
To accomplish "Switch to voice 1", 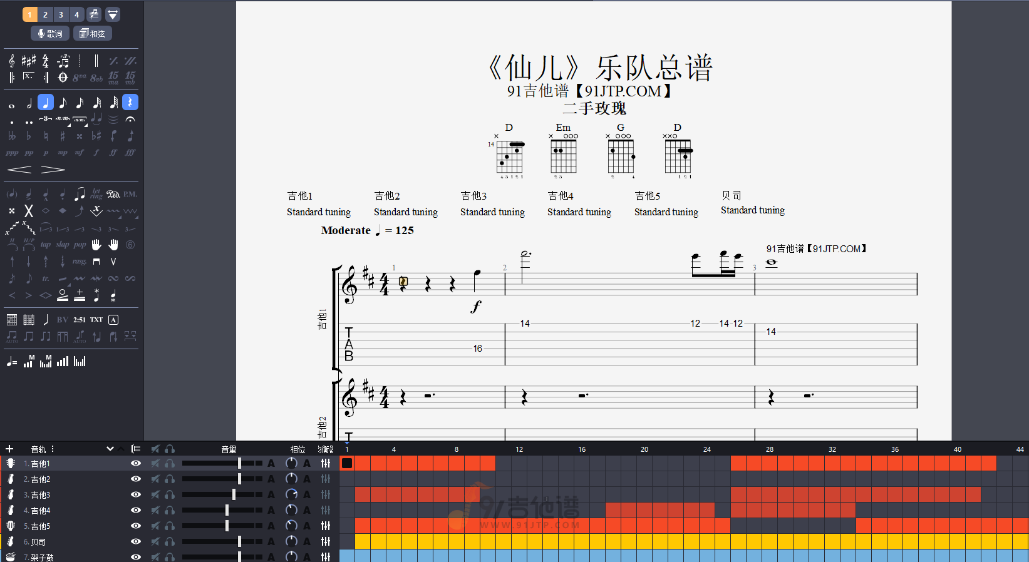I will pos(29,14).
